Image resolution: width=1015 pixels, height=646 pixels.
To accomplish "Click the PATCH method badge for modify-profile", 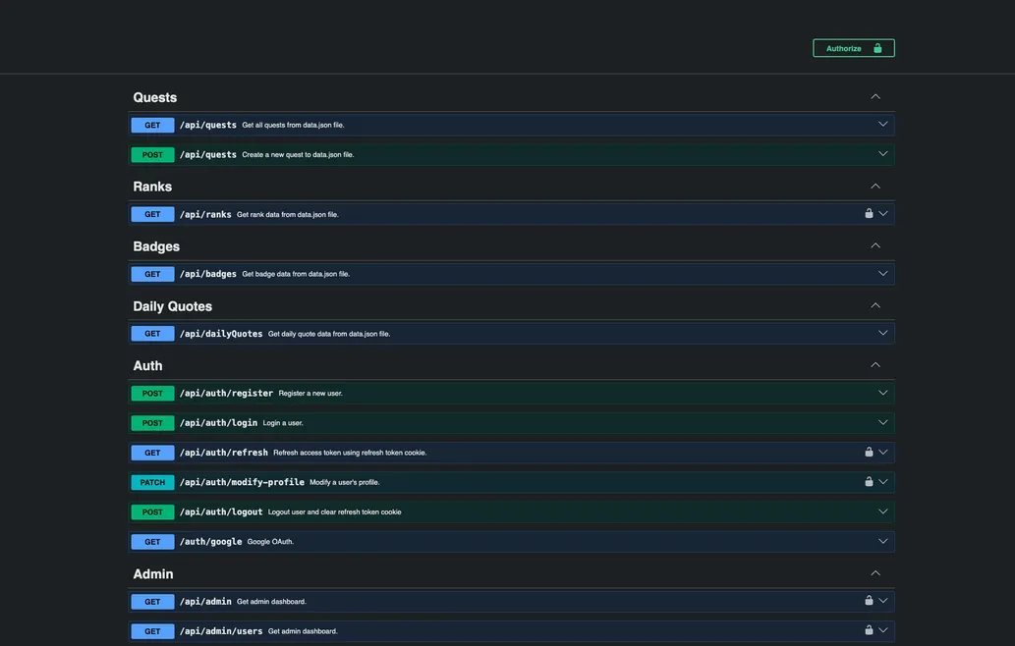I will click(x=152, y=483).
